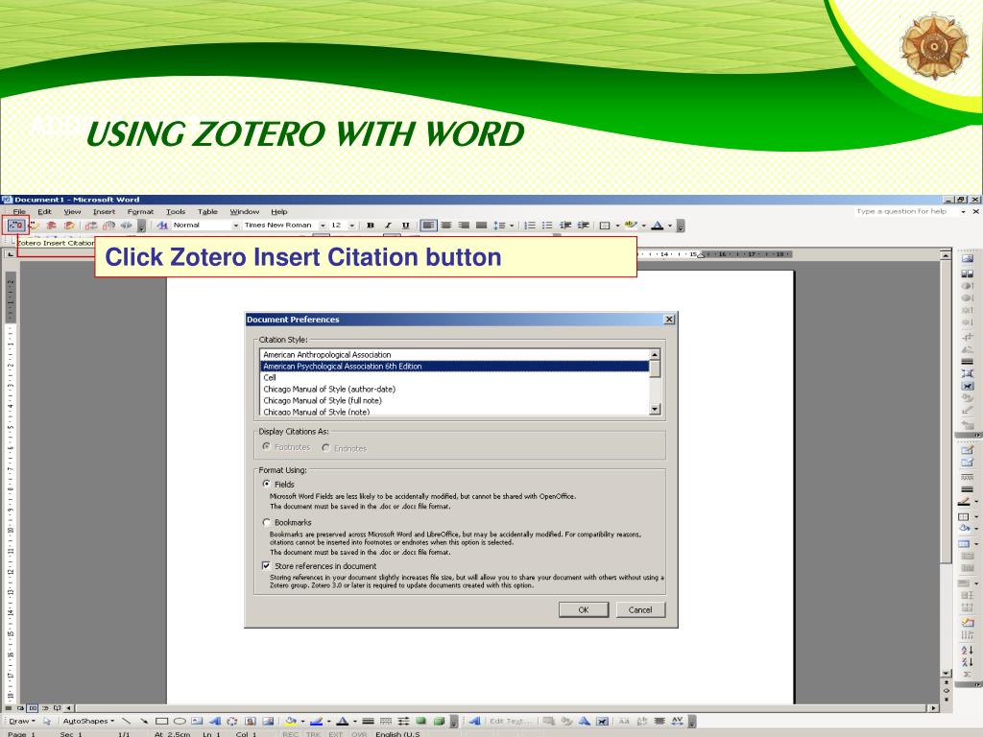Screen dimensions: 983x737
Task: Open the Draw menu dropdown
Action: [x=21, y=721]
